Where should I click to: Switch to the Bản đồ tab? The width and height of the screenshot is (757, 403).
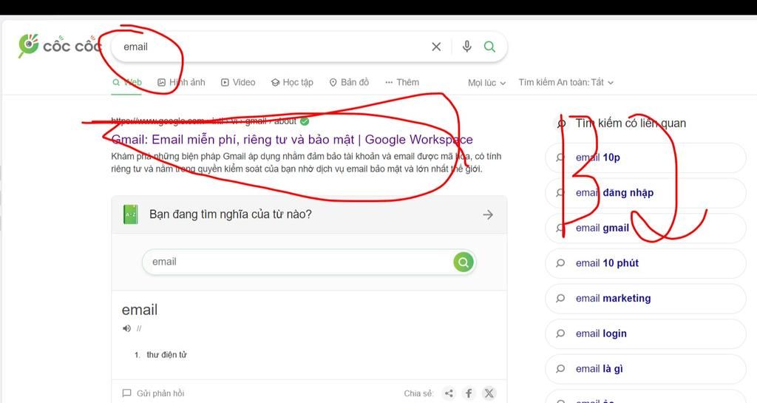pyautogui.click(x=349, y=82)
